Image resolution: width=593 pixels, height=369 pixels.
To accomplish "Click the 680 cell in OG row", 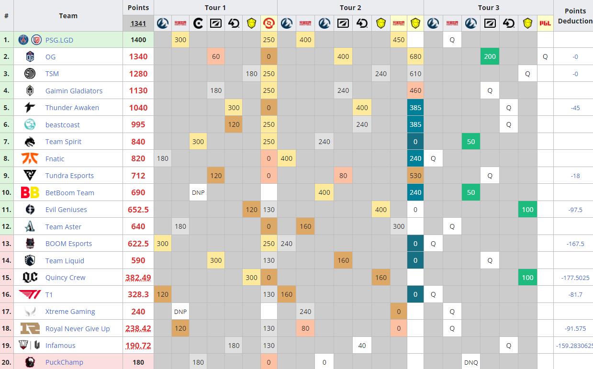I will pos(415,56).
